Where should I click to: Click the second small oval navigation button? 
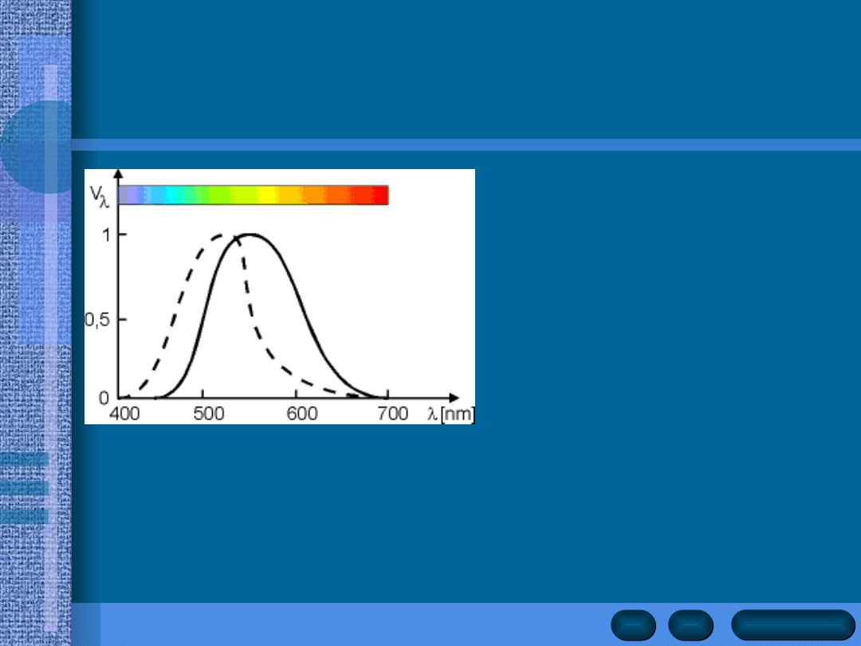coord(690,624)
